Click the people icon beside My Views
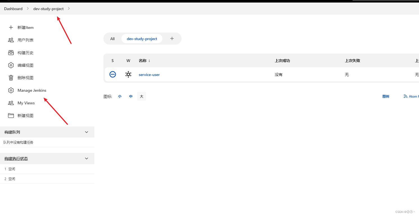 pyautogui.click(x=11, y=103)
